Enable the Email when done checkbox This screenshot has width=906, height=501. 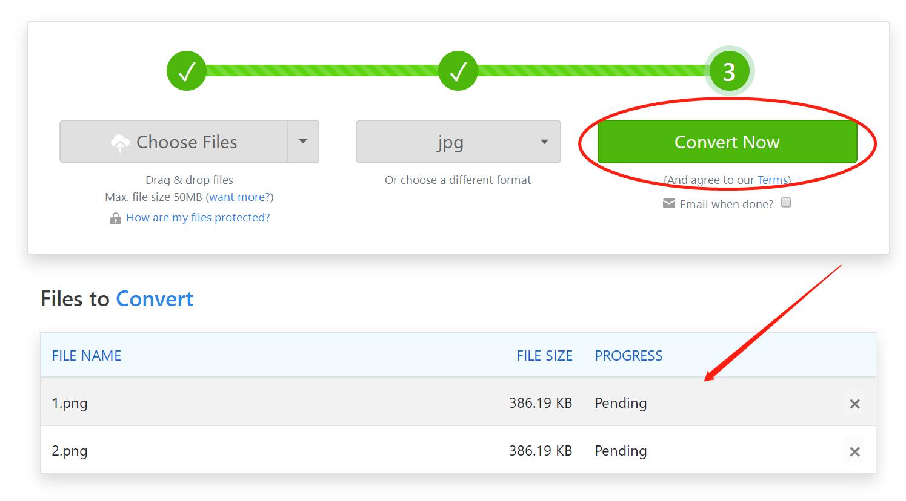786,203
